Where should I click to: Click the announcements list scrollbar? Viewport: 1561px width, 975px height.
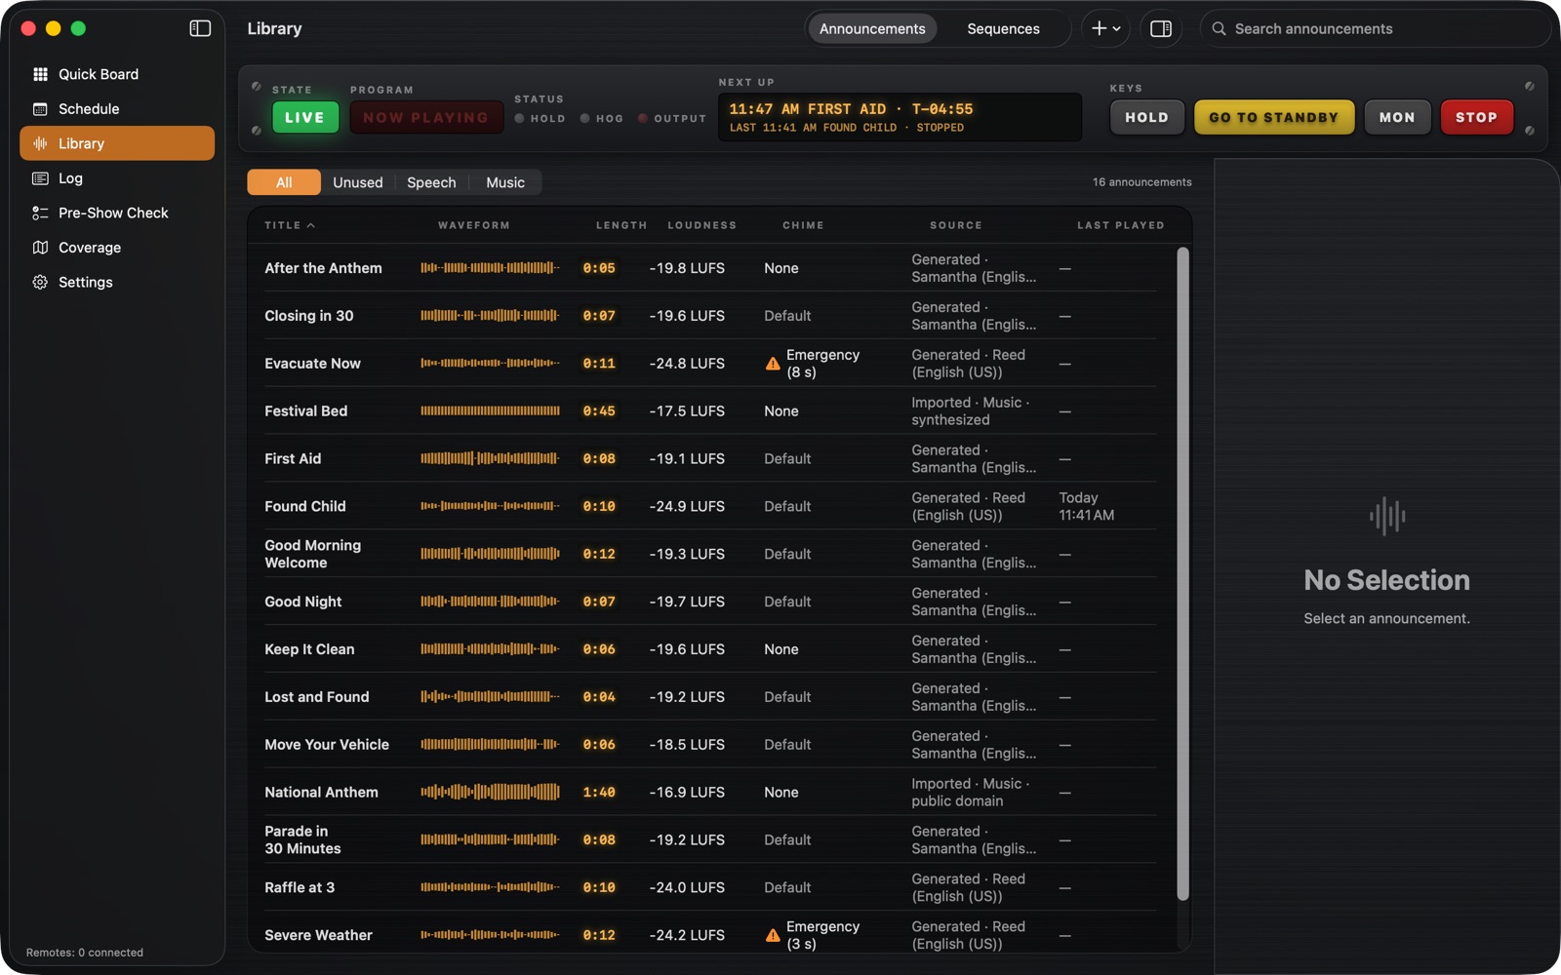tap(1182, 573)
